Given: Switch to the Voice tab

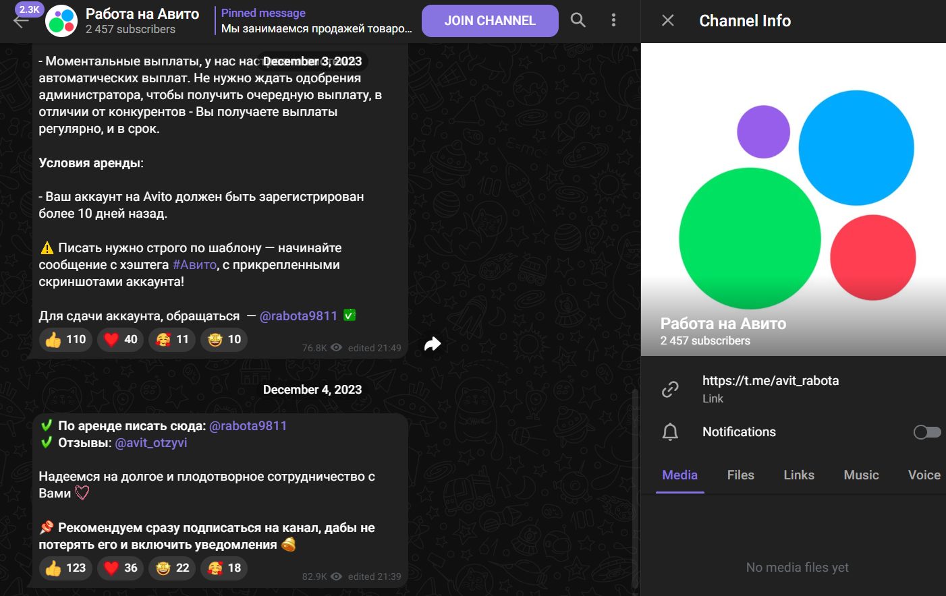Looking at the screenshot, I should [x=924, y=475].
